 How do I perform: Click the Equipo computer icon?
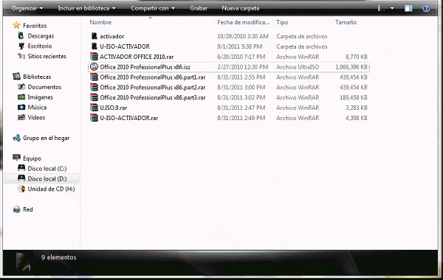(17, 158)
